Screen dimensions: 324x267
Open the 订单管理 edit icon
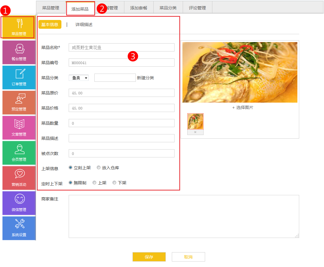point(19,74)
